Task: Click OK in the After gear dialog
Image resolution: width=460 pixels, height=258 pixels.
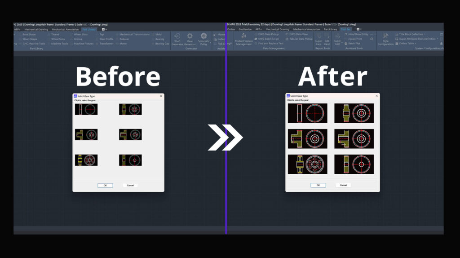Action: 318,185
